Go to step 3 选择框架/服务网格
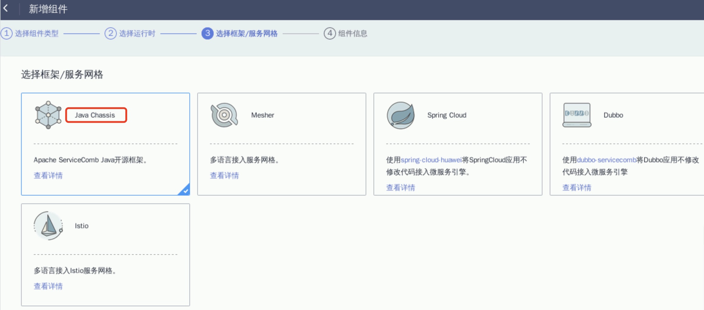This screenshot has width=704, height=310. tap(246, 33)
